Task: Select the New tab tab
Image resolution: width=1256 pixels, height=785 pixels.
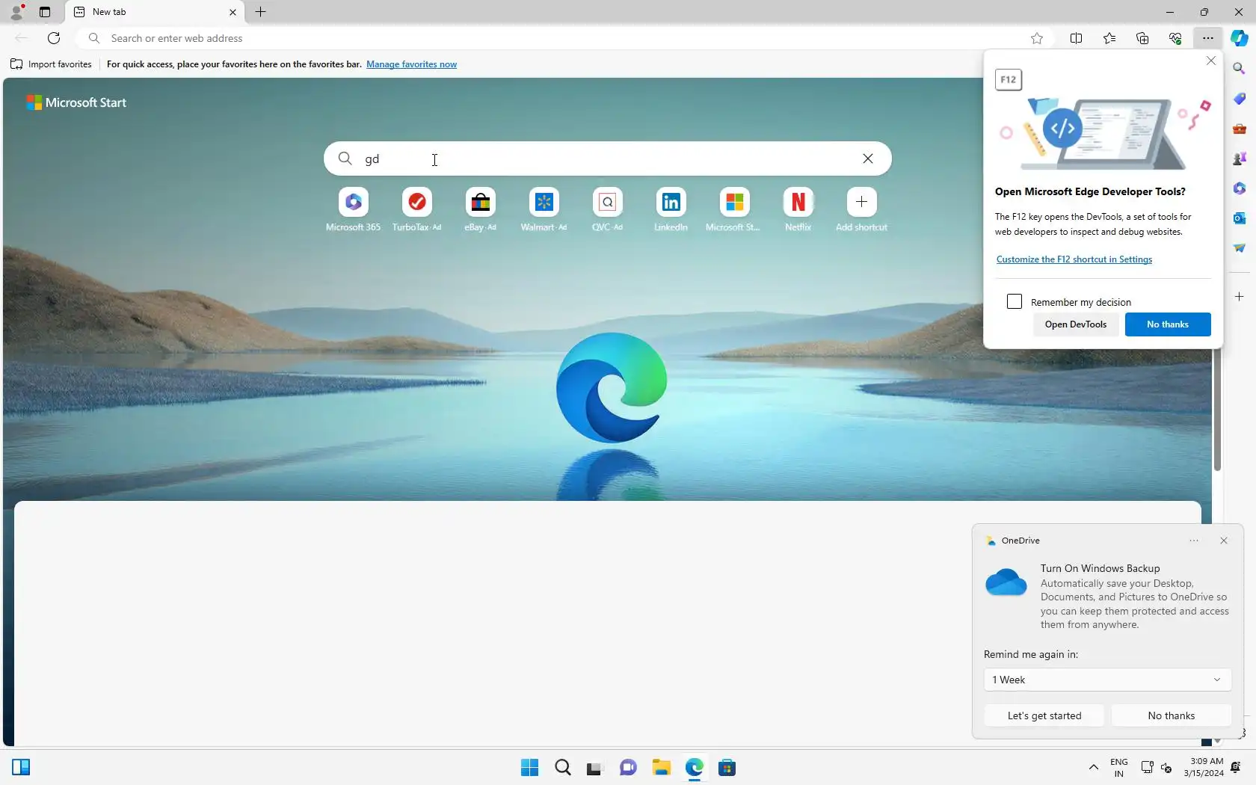Action: 156,12
